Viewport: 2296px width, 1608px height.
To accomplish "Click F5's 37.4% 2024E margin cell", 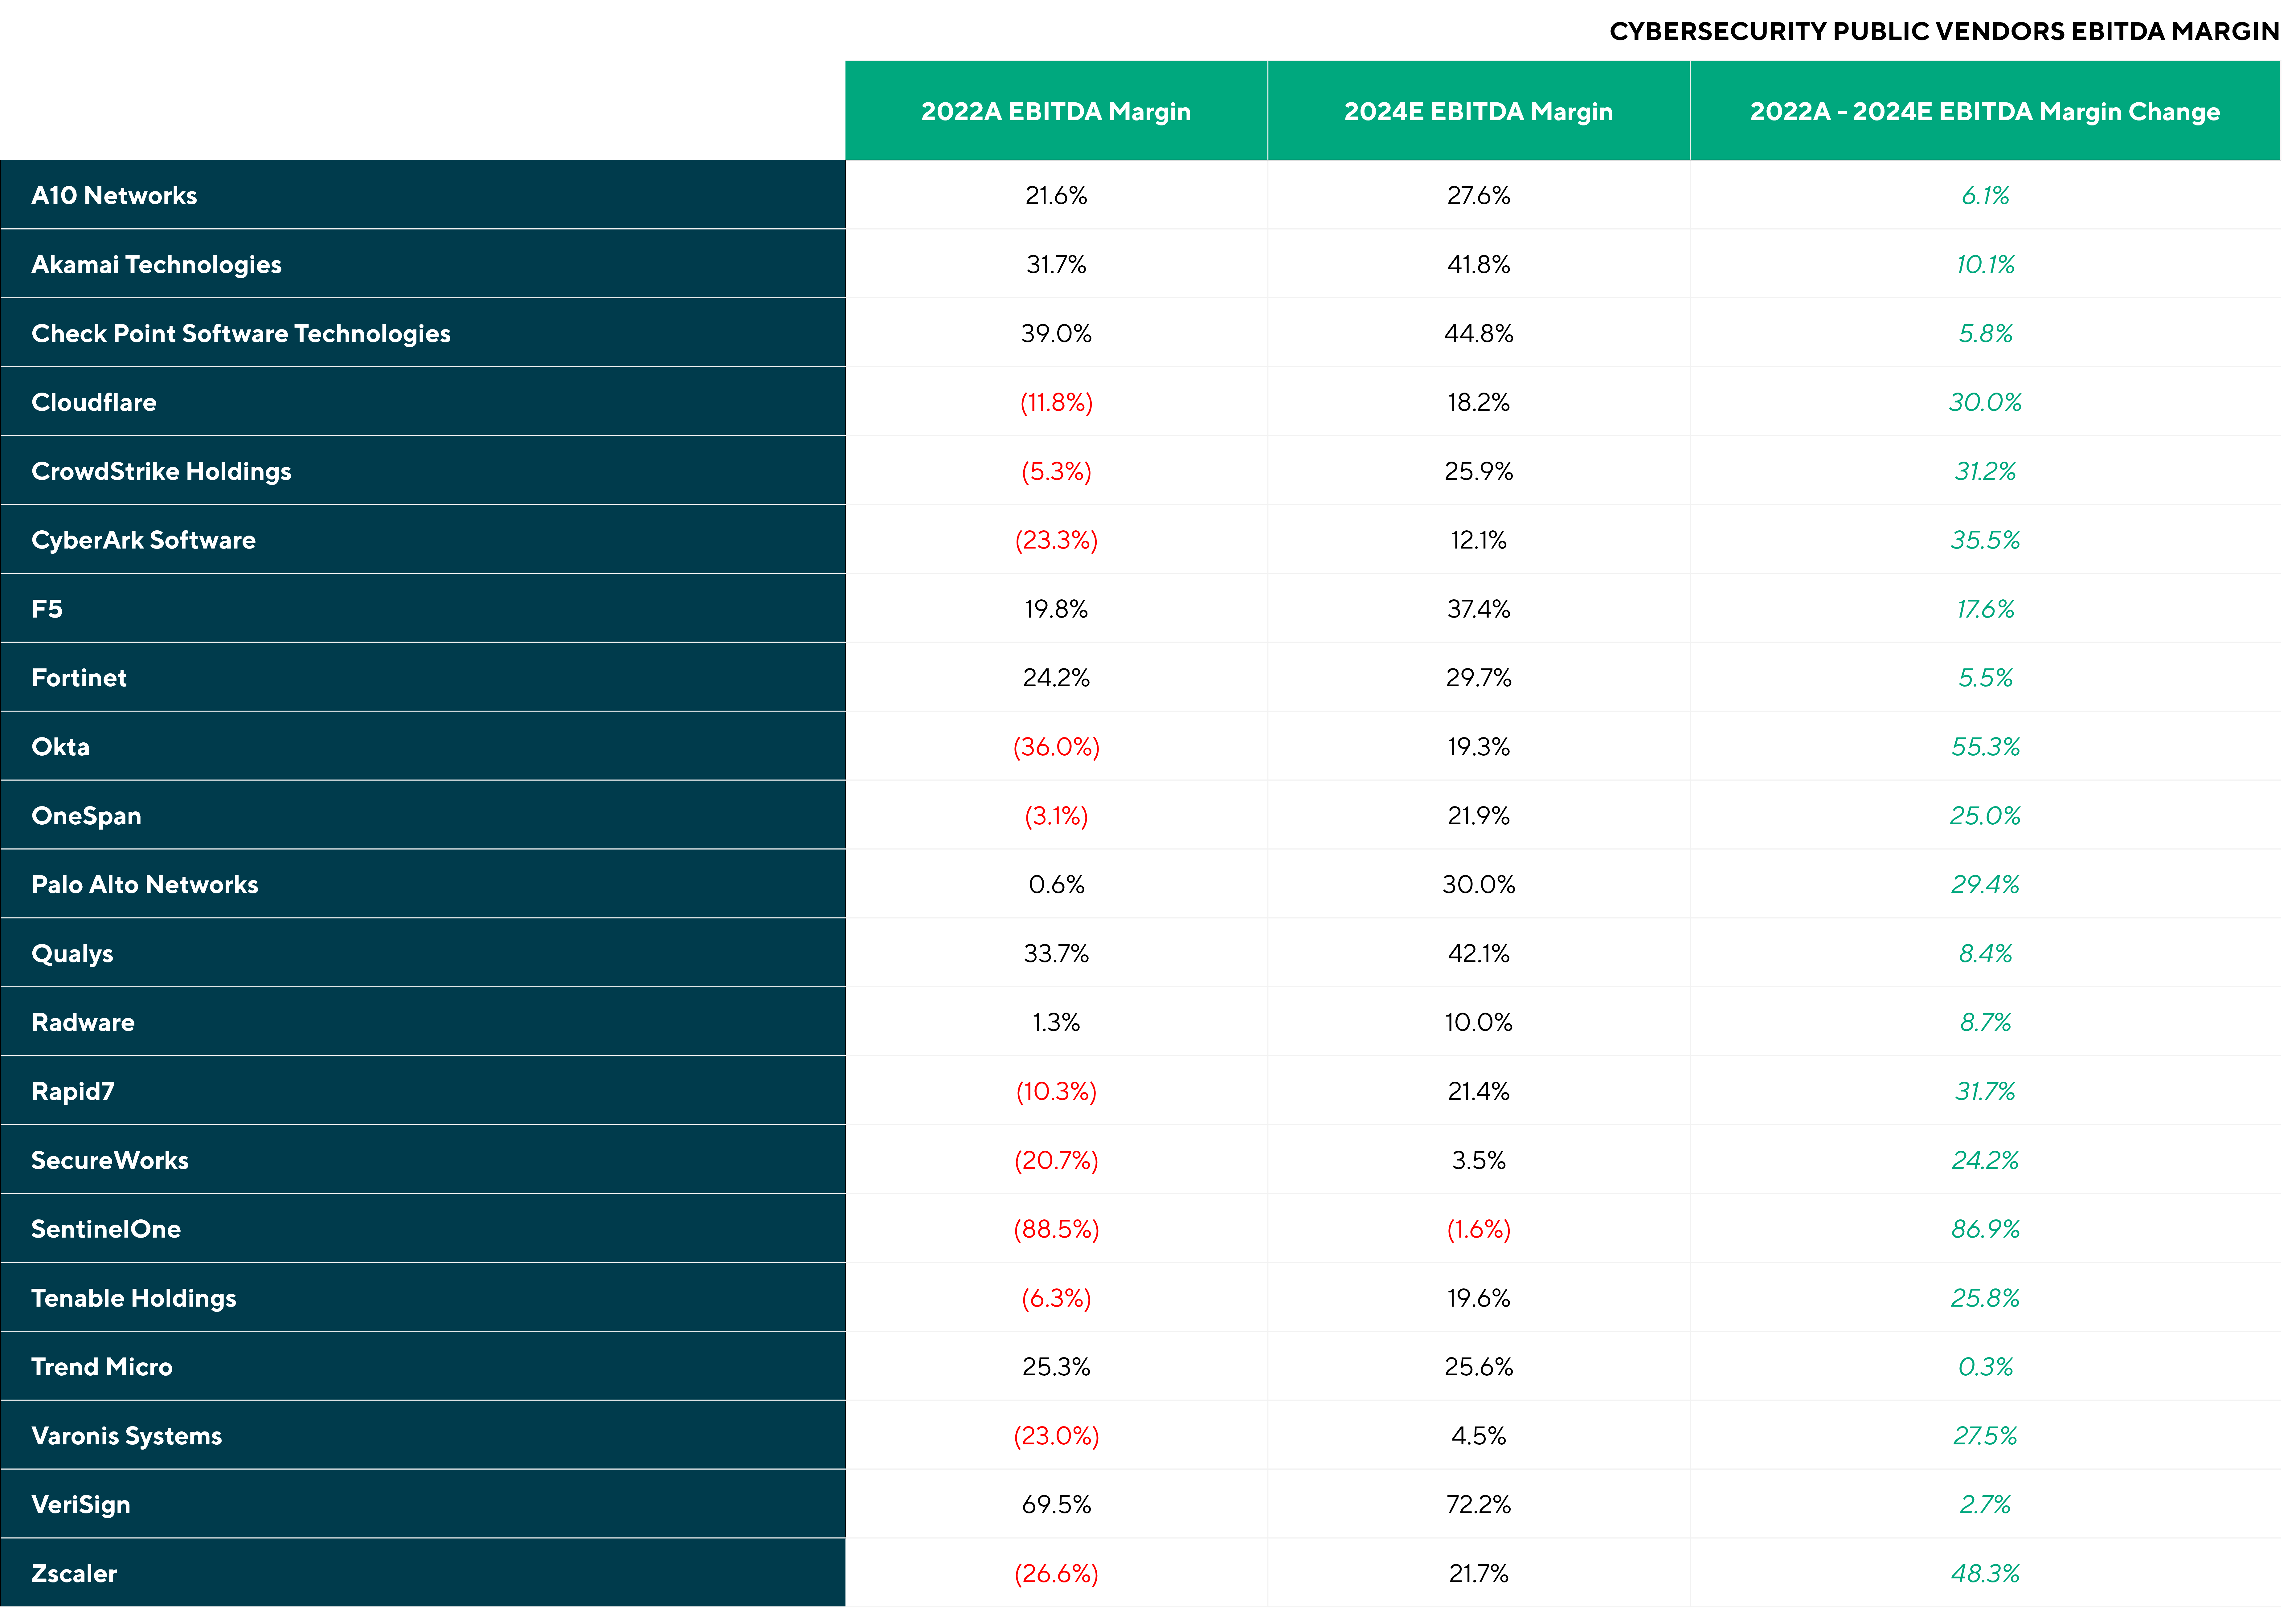I will pyautogui.click(x=1478, y=609).
